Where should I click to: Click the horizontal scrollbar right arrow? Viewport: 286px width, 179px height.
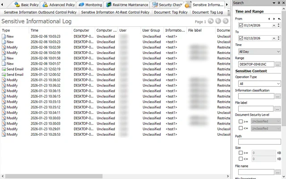pos(227,176)
